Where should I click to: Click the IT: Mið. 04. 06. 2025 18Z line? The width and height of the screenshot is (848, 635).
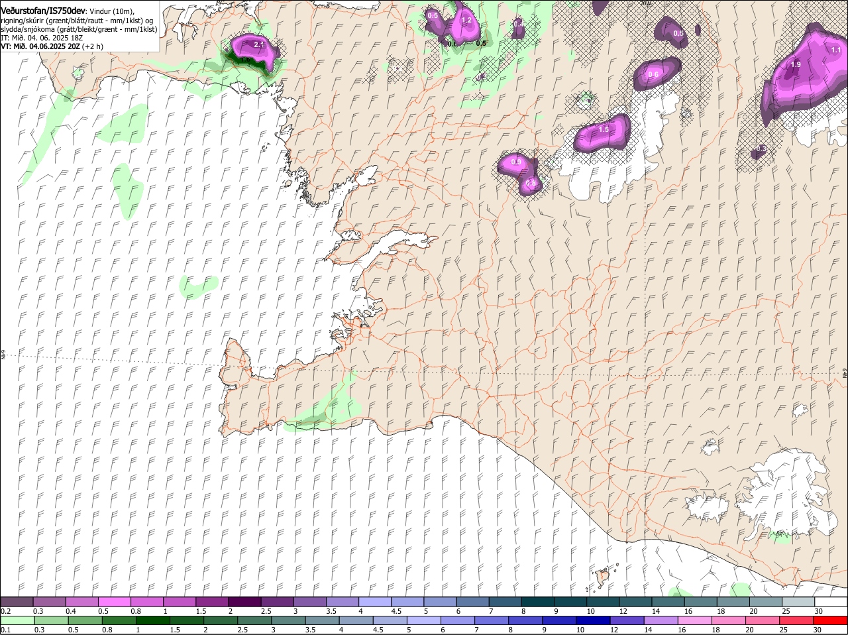[41, 38]
